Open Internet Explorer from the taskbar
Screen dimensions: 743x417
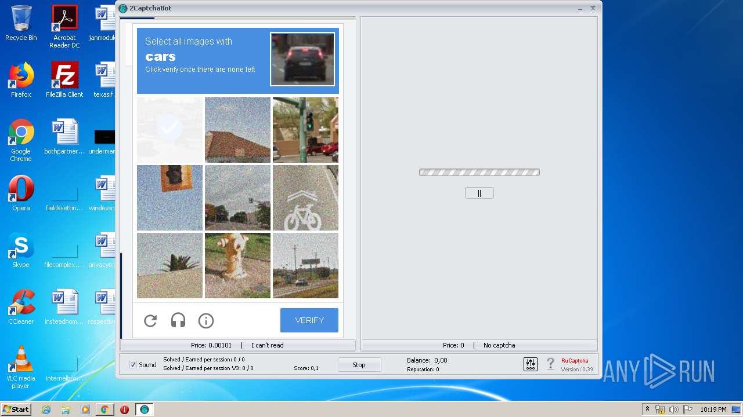point(46,409)
